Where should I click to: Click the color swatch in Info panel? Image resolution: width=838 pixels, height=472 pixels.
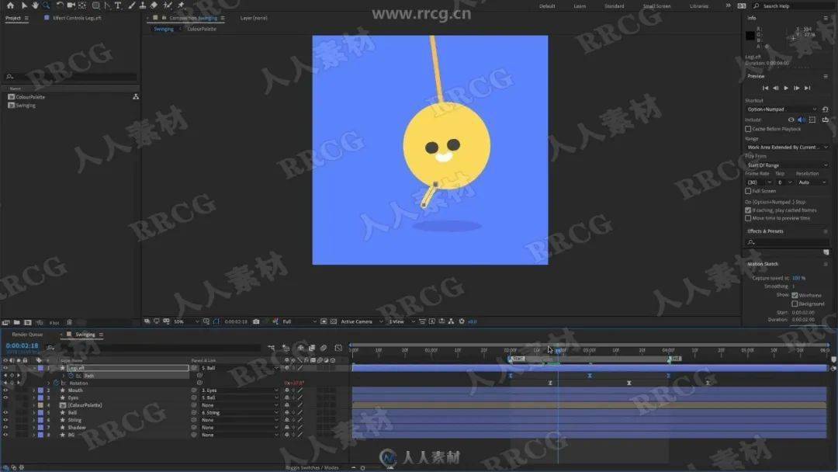(750, 35)
